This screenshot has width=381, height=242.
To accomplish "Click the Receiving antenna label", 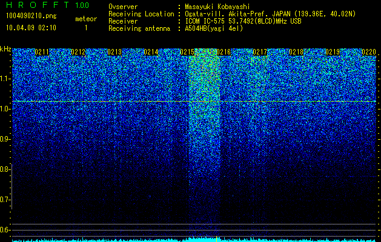I will tap(139, 28).
